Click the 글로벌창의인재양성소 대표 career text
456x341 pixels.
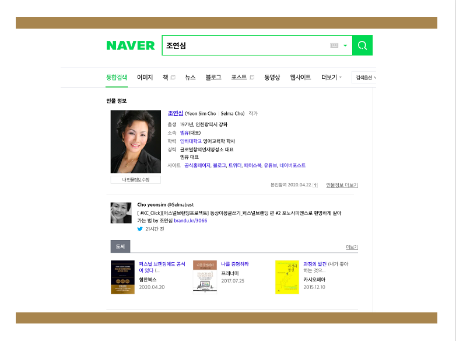click(x=207, y=149)
